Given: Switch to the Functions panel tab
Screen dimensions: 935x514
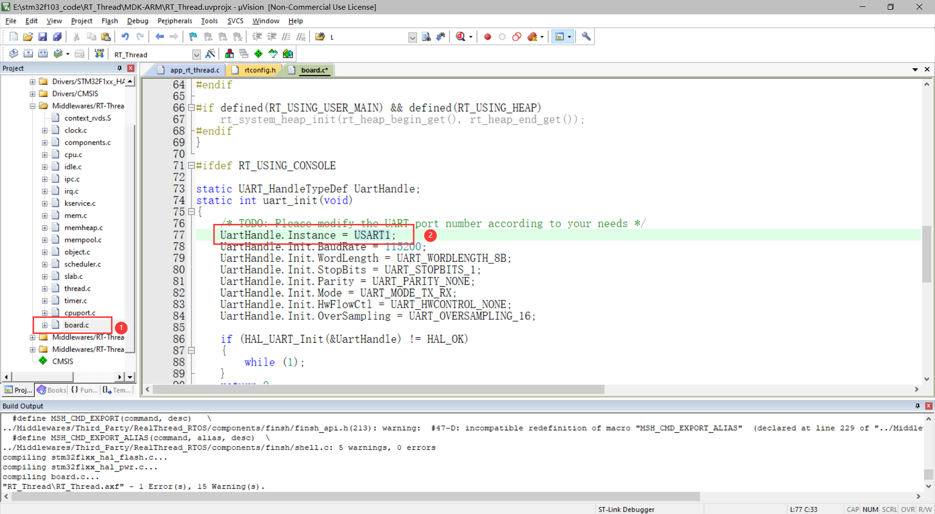Looking at the screenshot, I should tap(84, 390).
